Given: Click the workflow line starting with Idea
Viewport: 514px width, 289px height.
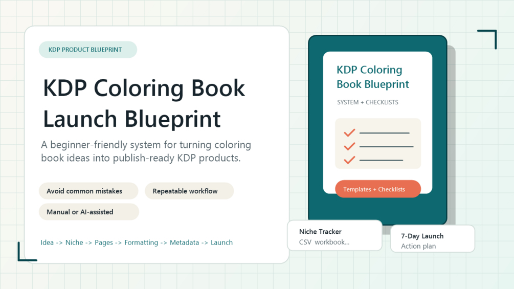Looking at the screenshot, I should pos(137,242).
